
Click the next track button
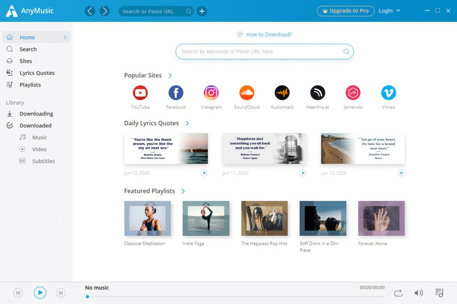pos(61,293)
